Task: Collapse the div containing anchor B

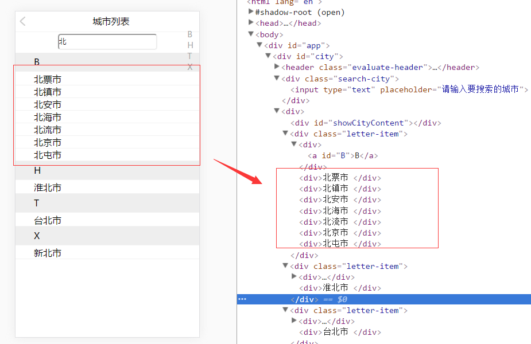Action: 294,144
